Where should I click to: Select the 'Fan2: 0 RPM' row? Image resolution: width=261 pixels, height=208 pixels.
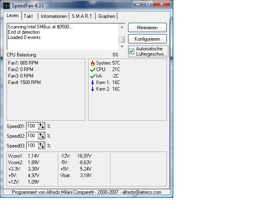[21, 69]
